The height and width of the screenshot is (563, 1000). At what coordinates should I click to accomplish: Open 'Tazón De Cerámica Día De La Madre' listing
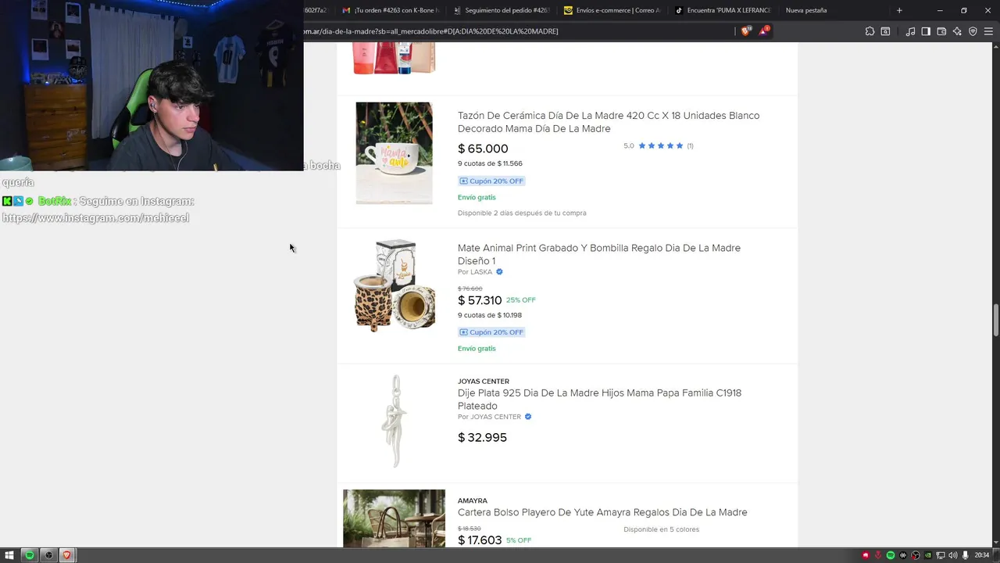pos(609,122)
